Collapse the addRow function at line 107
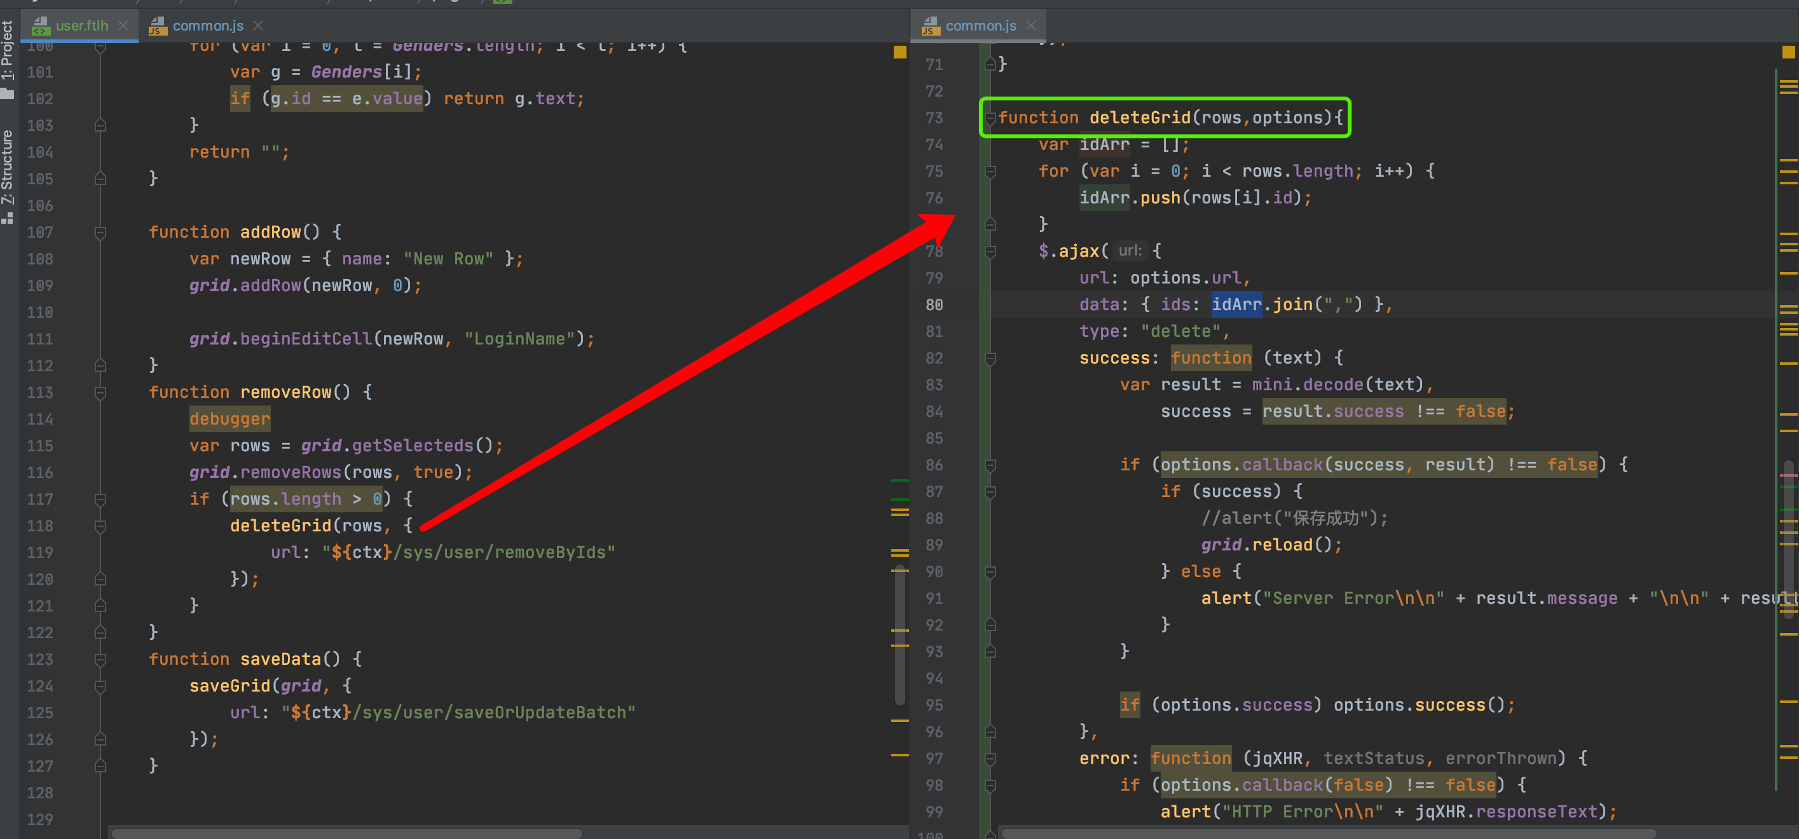Viewport: 1799px width, 839px height. click(x=100, y=233)
